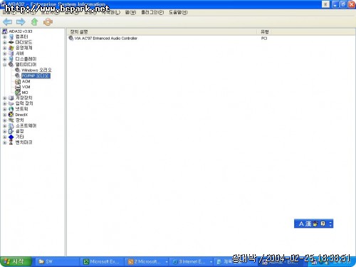356x267 pixels.
Task: Select the 서버 server icon in tree
Action: click(11, 53)
